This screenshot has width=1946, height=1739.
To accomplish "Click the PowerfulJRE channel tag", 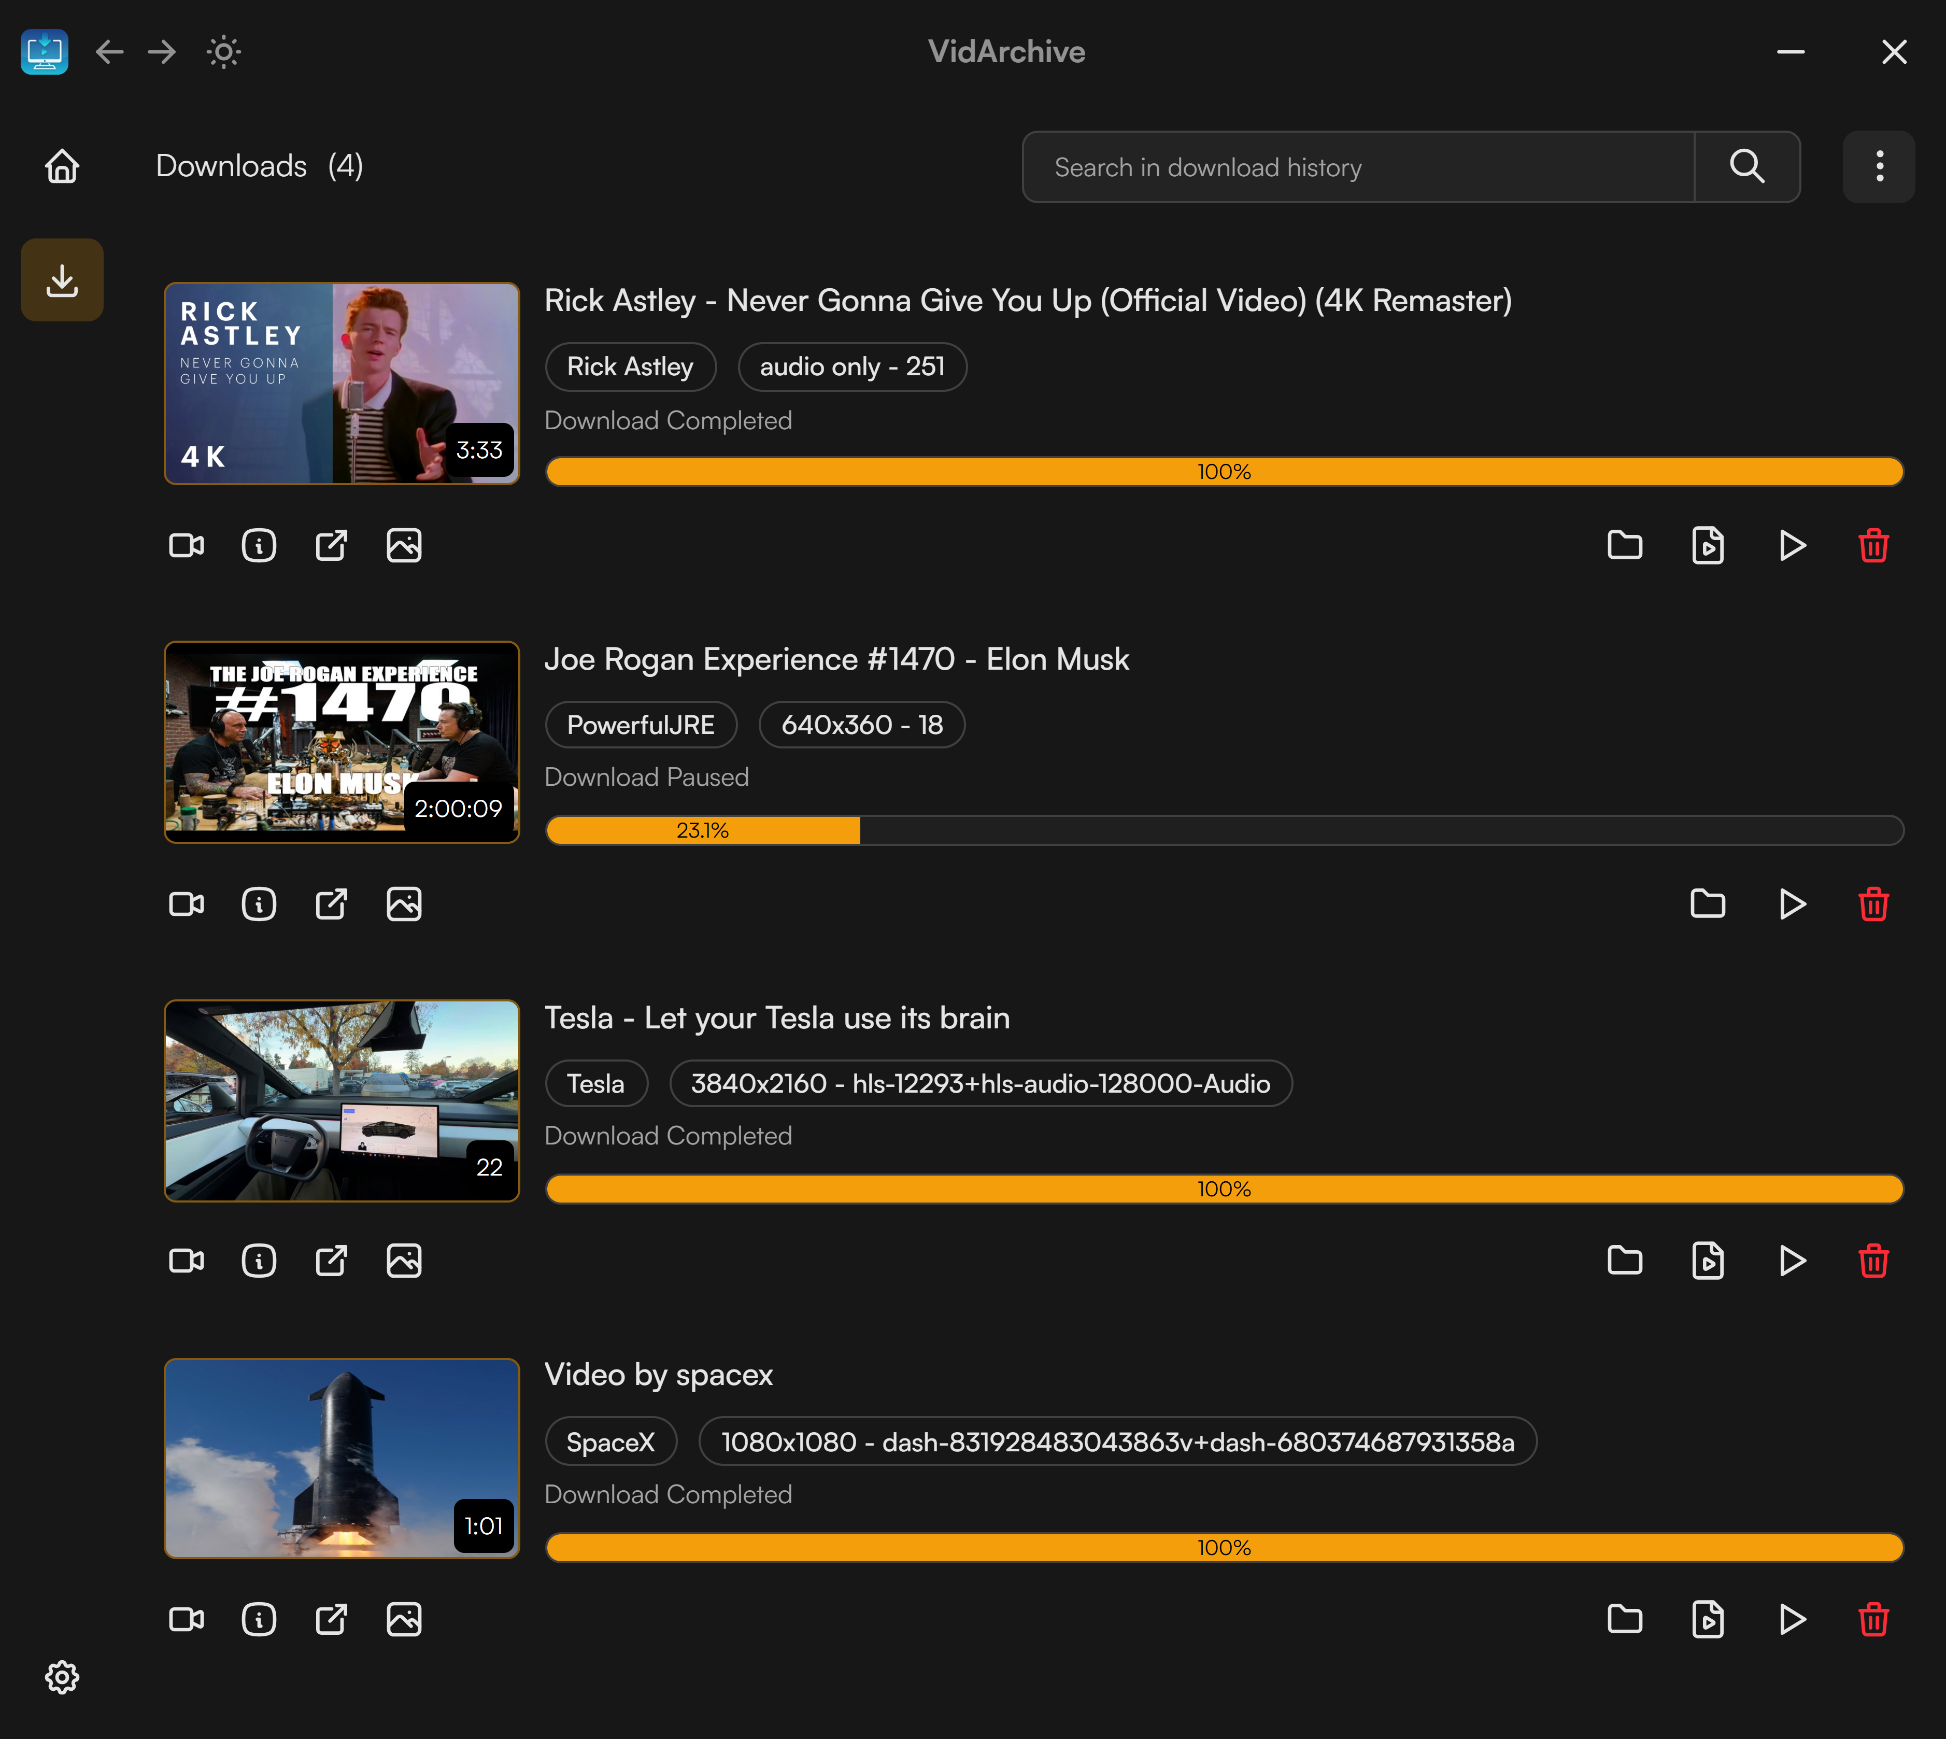I will pos(641,724).
